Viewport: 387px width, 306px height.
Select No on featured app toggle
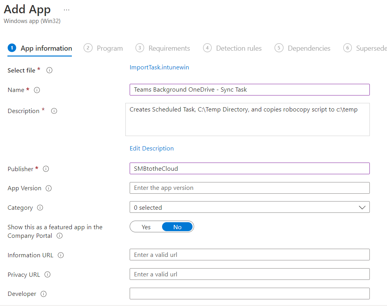(x=177, y=227)
